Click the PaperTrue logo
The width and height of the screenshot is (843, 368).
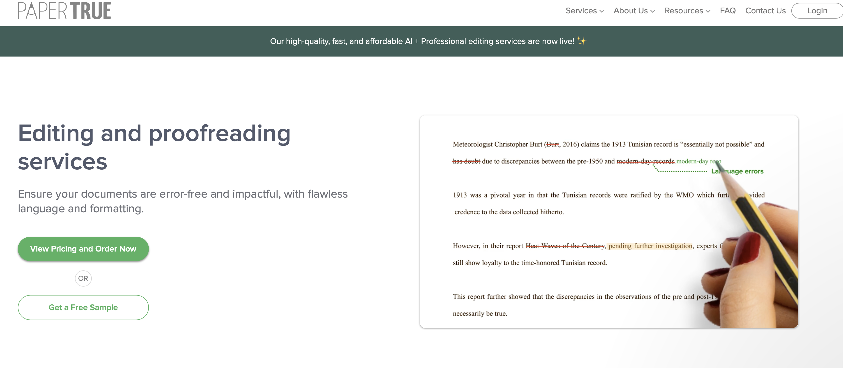pos(64,10)
